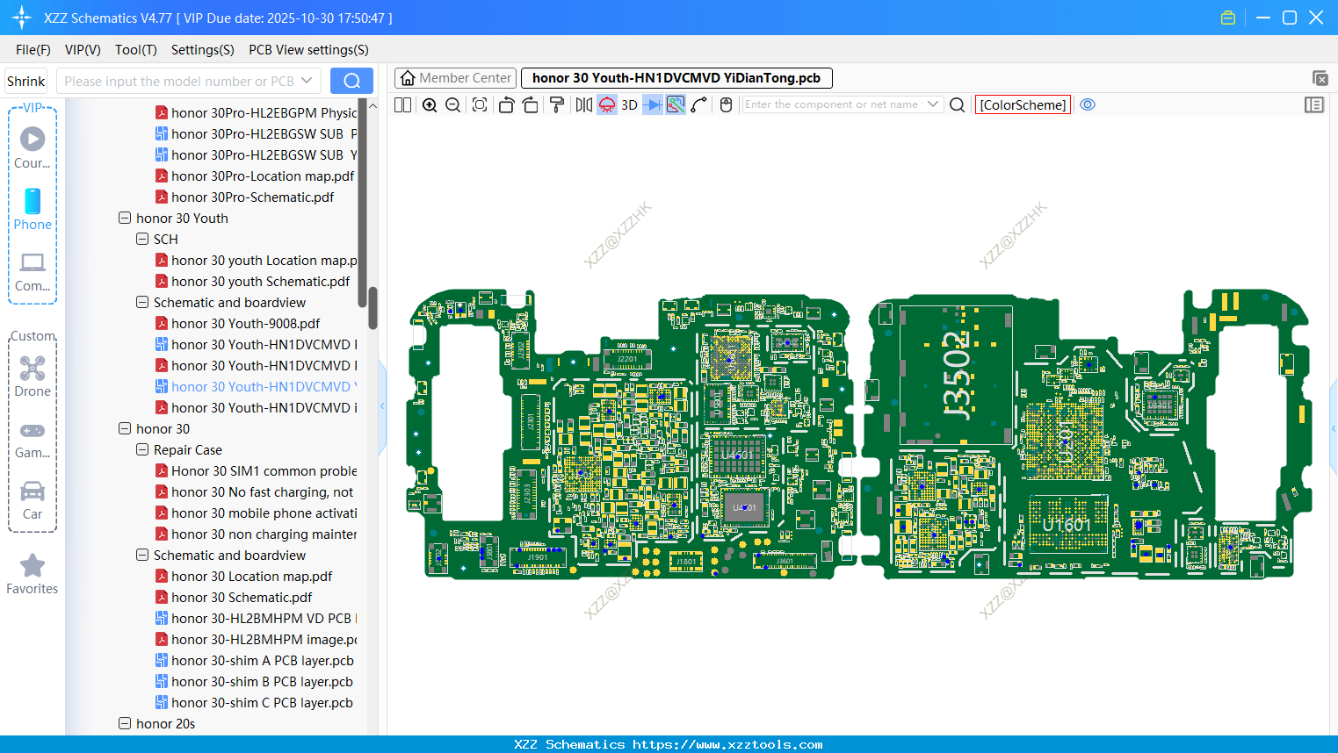Collapse the honor 30 node
1338x753 pixels.
(125, 428)
